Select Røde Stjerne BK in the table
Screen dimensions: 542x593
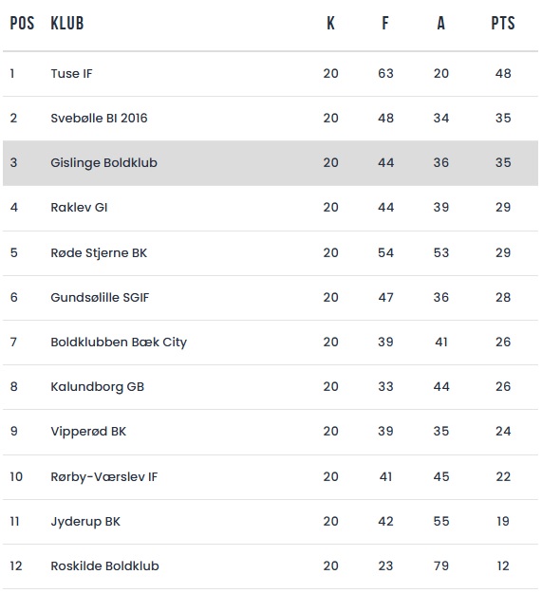tap(99, 252)
